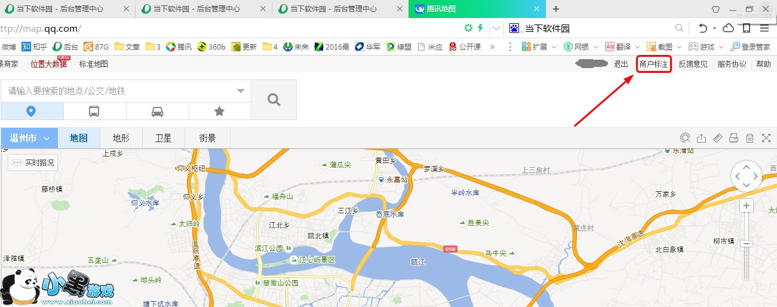Click the plus zoom-in button on slider
Screen dimensions: 777x307
coord(746,206)
